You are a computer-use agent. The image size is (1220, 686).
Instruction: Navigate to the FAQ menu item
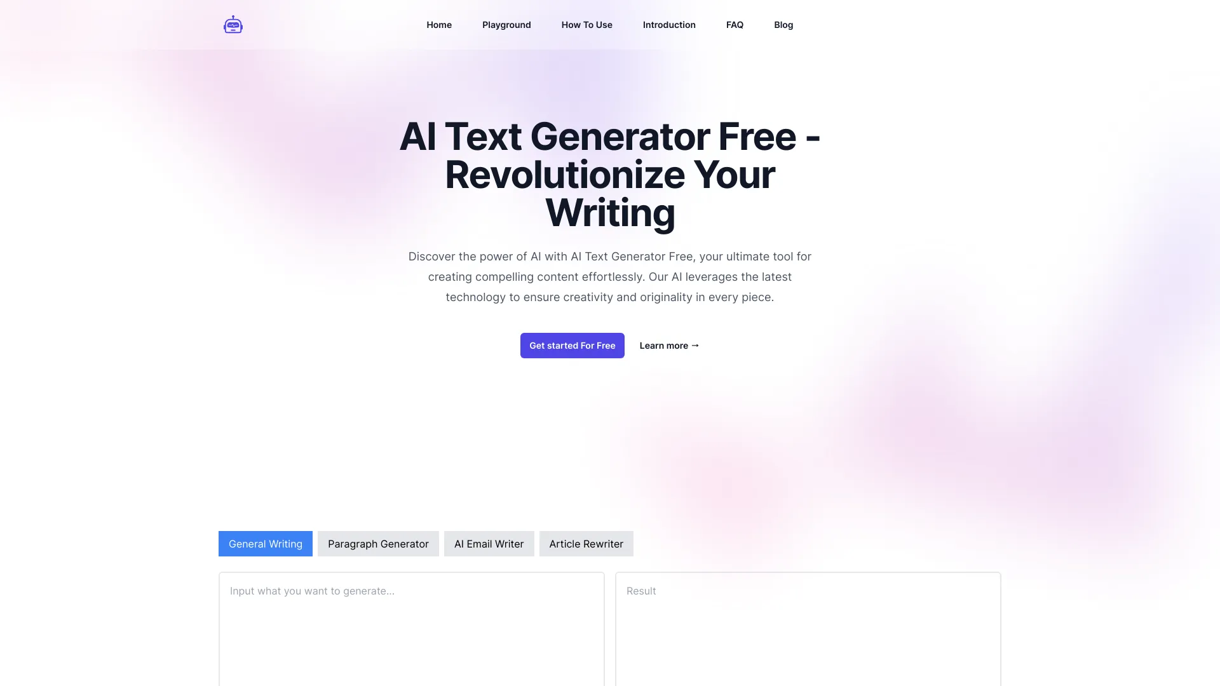click(x=734, y=24)
